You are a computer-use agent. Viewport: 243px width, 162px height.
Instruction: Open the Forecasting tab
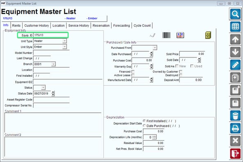point(121,25)
